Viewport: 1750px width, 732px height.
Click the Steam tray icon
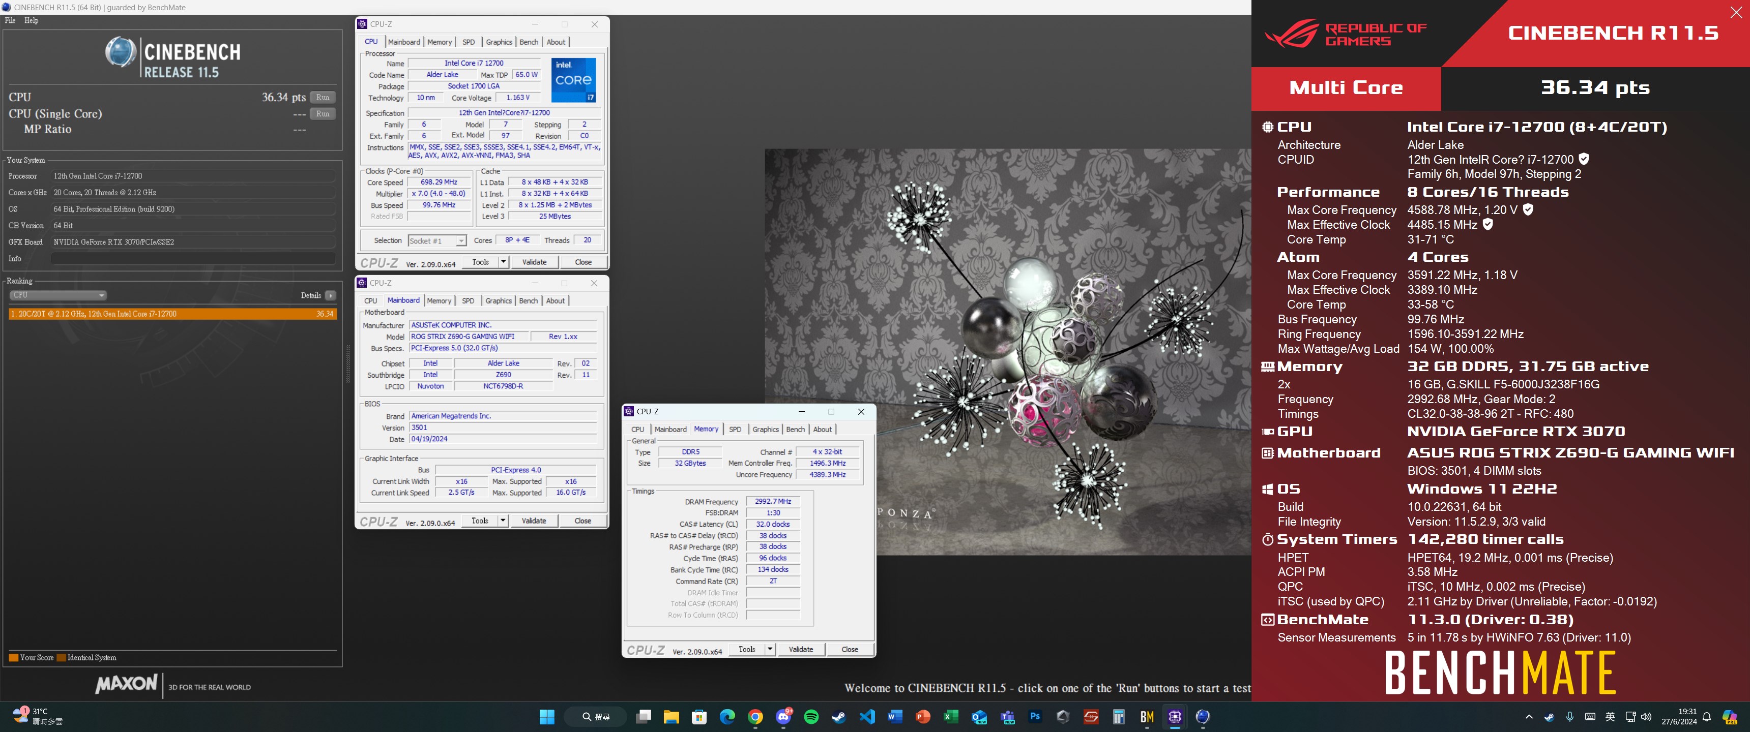click(1549, 717)
